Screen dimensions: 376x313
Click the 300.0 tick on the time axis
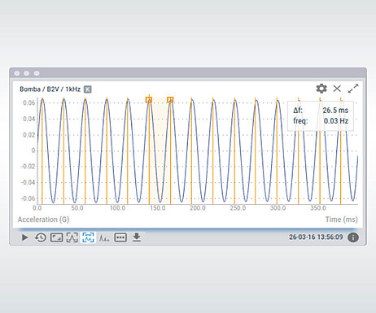(x=278, y=208)
